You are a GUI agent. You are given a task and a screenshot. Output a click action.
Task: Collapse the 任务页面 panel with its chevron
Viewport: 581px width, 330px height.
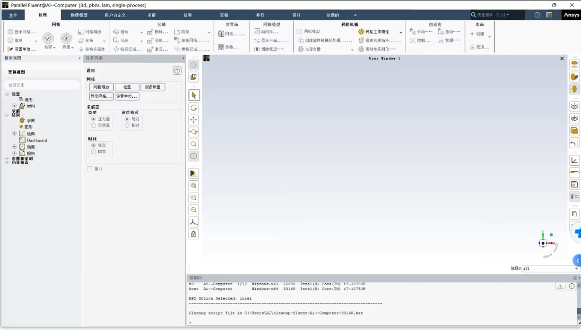[183, 58]
